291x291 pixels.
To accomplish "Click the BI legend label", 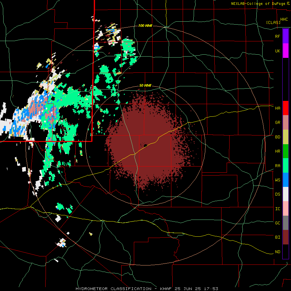I will (x=277, y=237).
